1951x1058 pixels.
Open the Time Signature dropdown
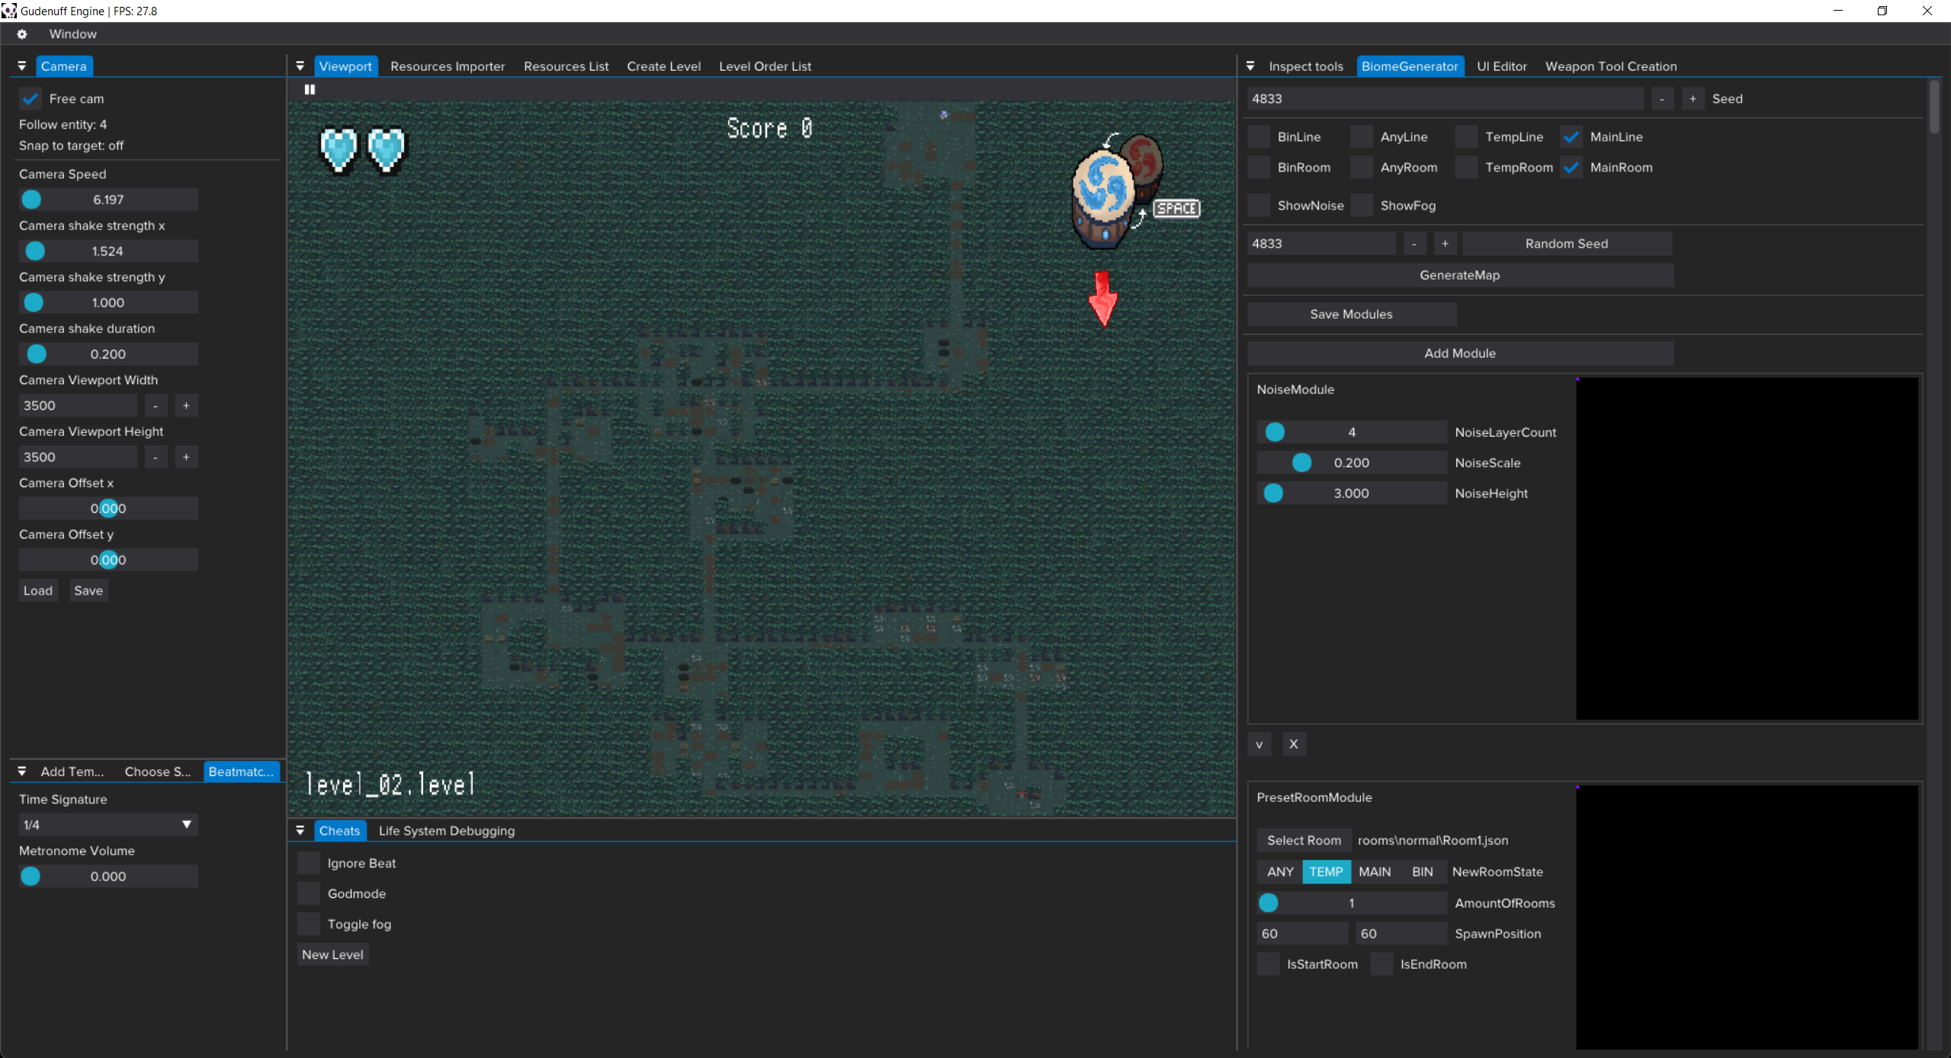pyautogui.click(x=107, y=825)
